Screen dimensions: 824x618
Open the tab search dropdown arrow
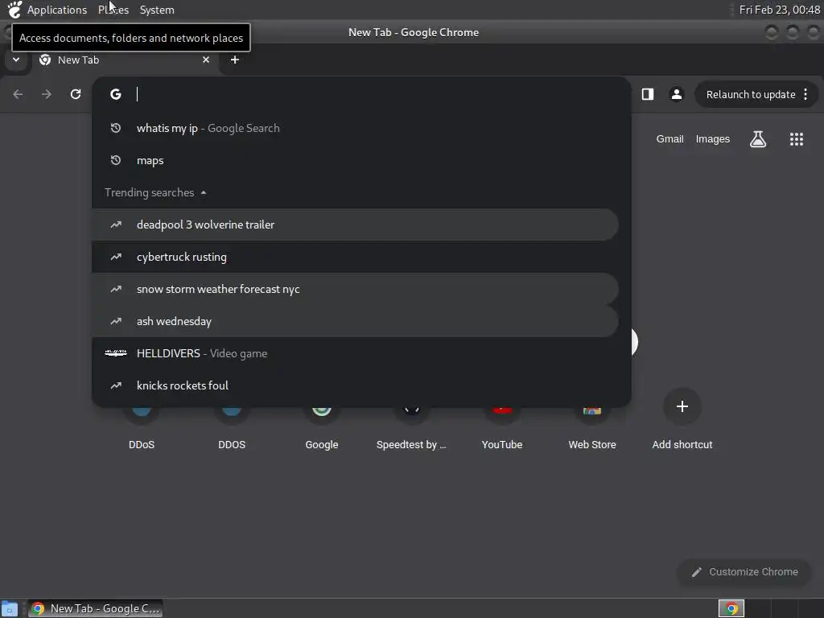[16, 60]
